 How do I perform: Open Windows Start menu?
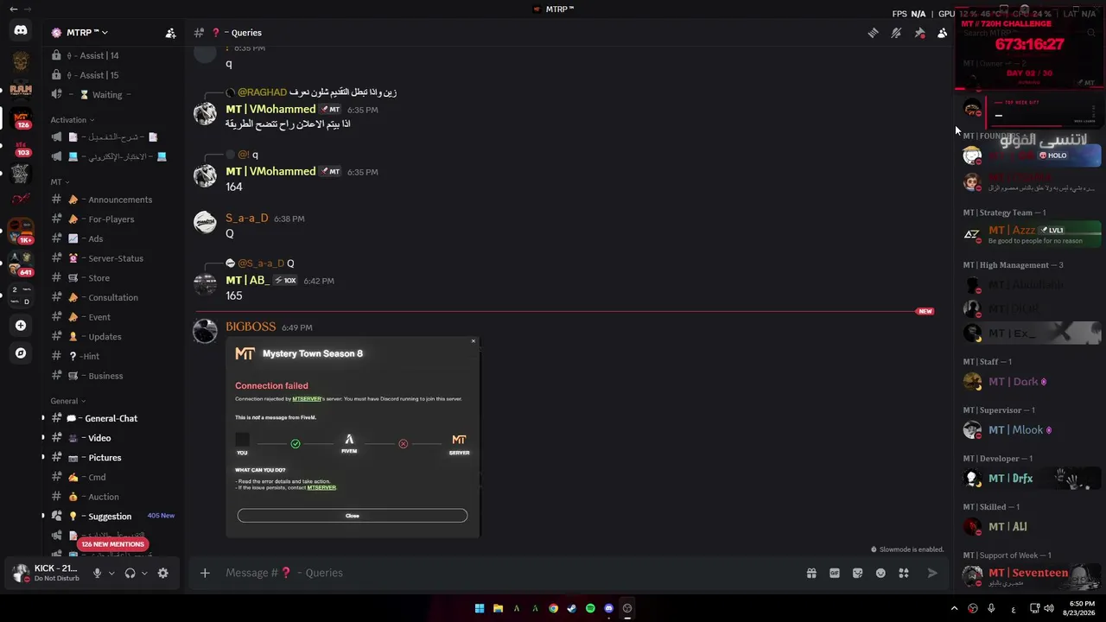coord(480,608)
